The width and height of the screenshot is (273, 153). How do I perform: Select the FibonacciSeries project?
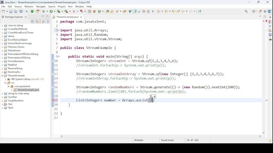16,47
